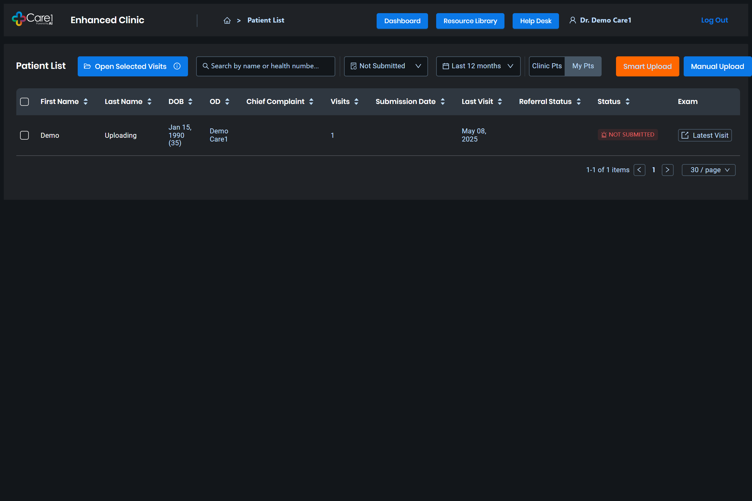Image resolution: width=752 pixels, height=501 pixels.
Task: Click the alarm icon on NOT SUBMITTED status
Action: tap(604, 135)
